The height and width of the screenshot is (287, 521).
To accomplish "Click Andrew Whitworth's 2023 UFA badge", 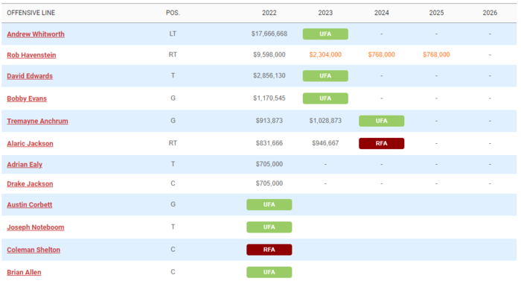I will (x=325, y=34).
